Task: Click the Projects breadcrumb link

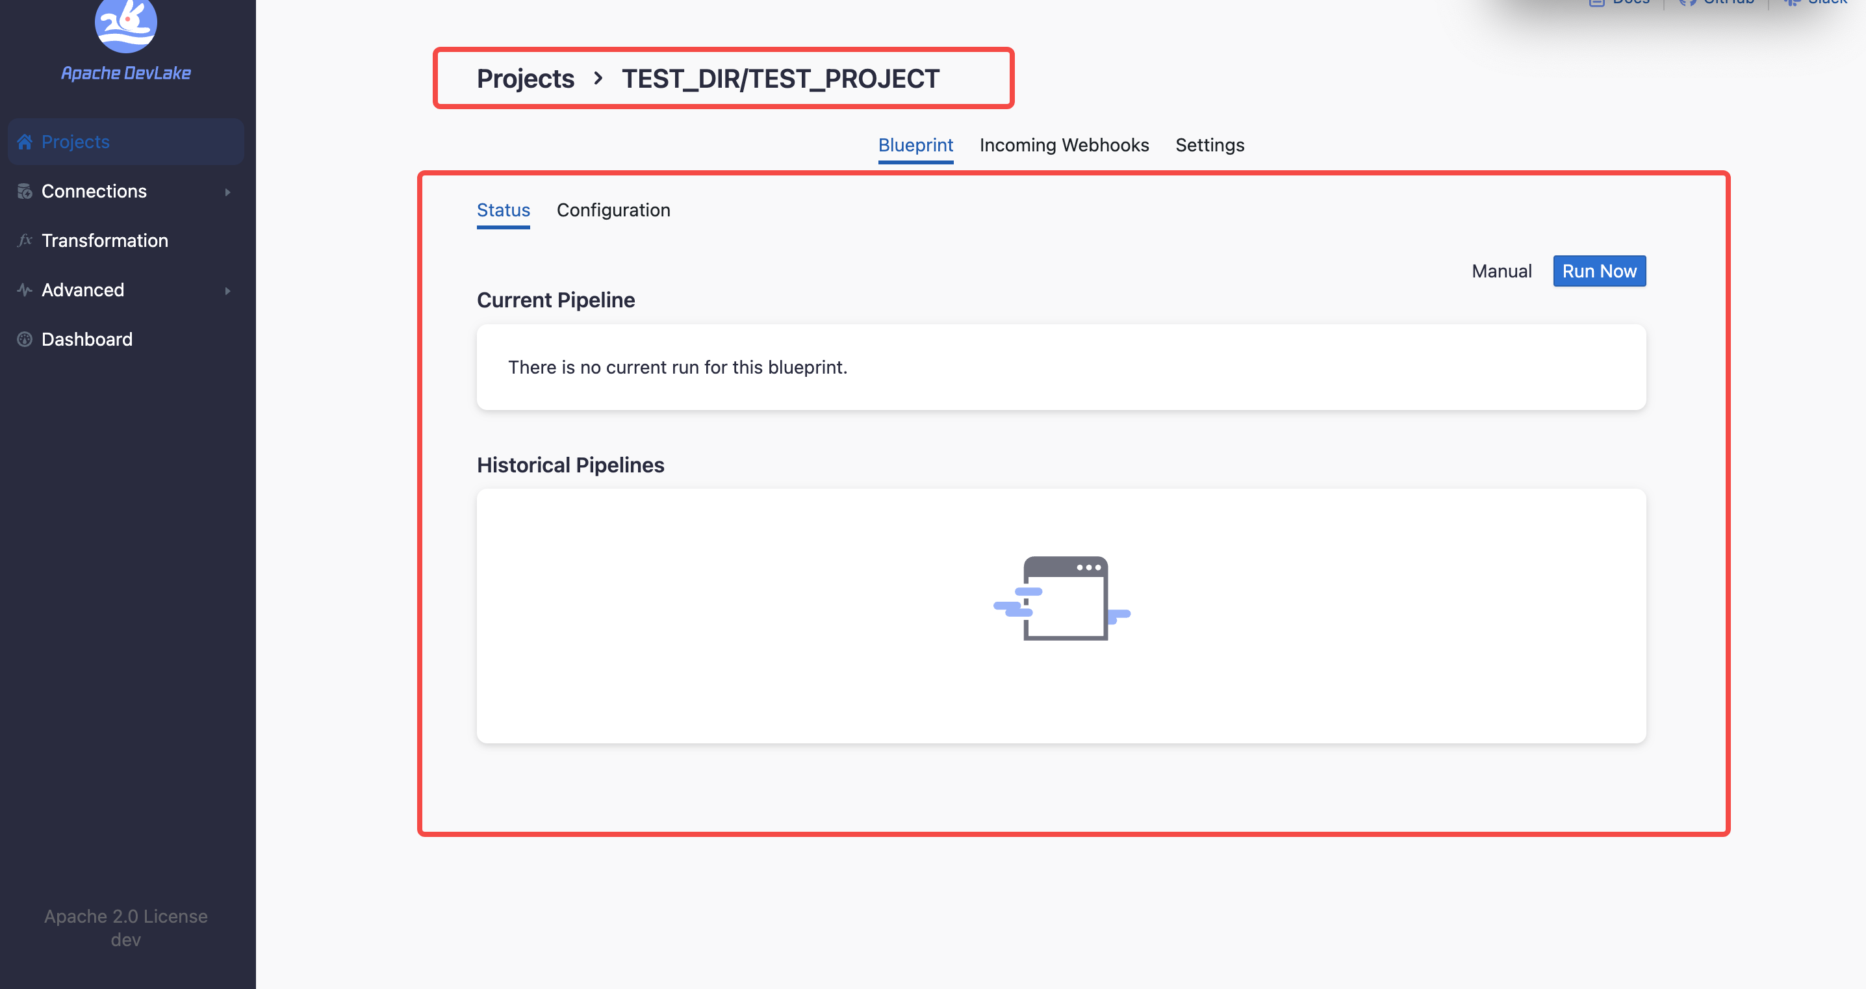Action: point(525,78)
